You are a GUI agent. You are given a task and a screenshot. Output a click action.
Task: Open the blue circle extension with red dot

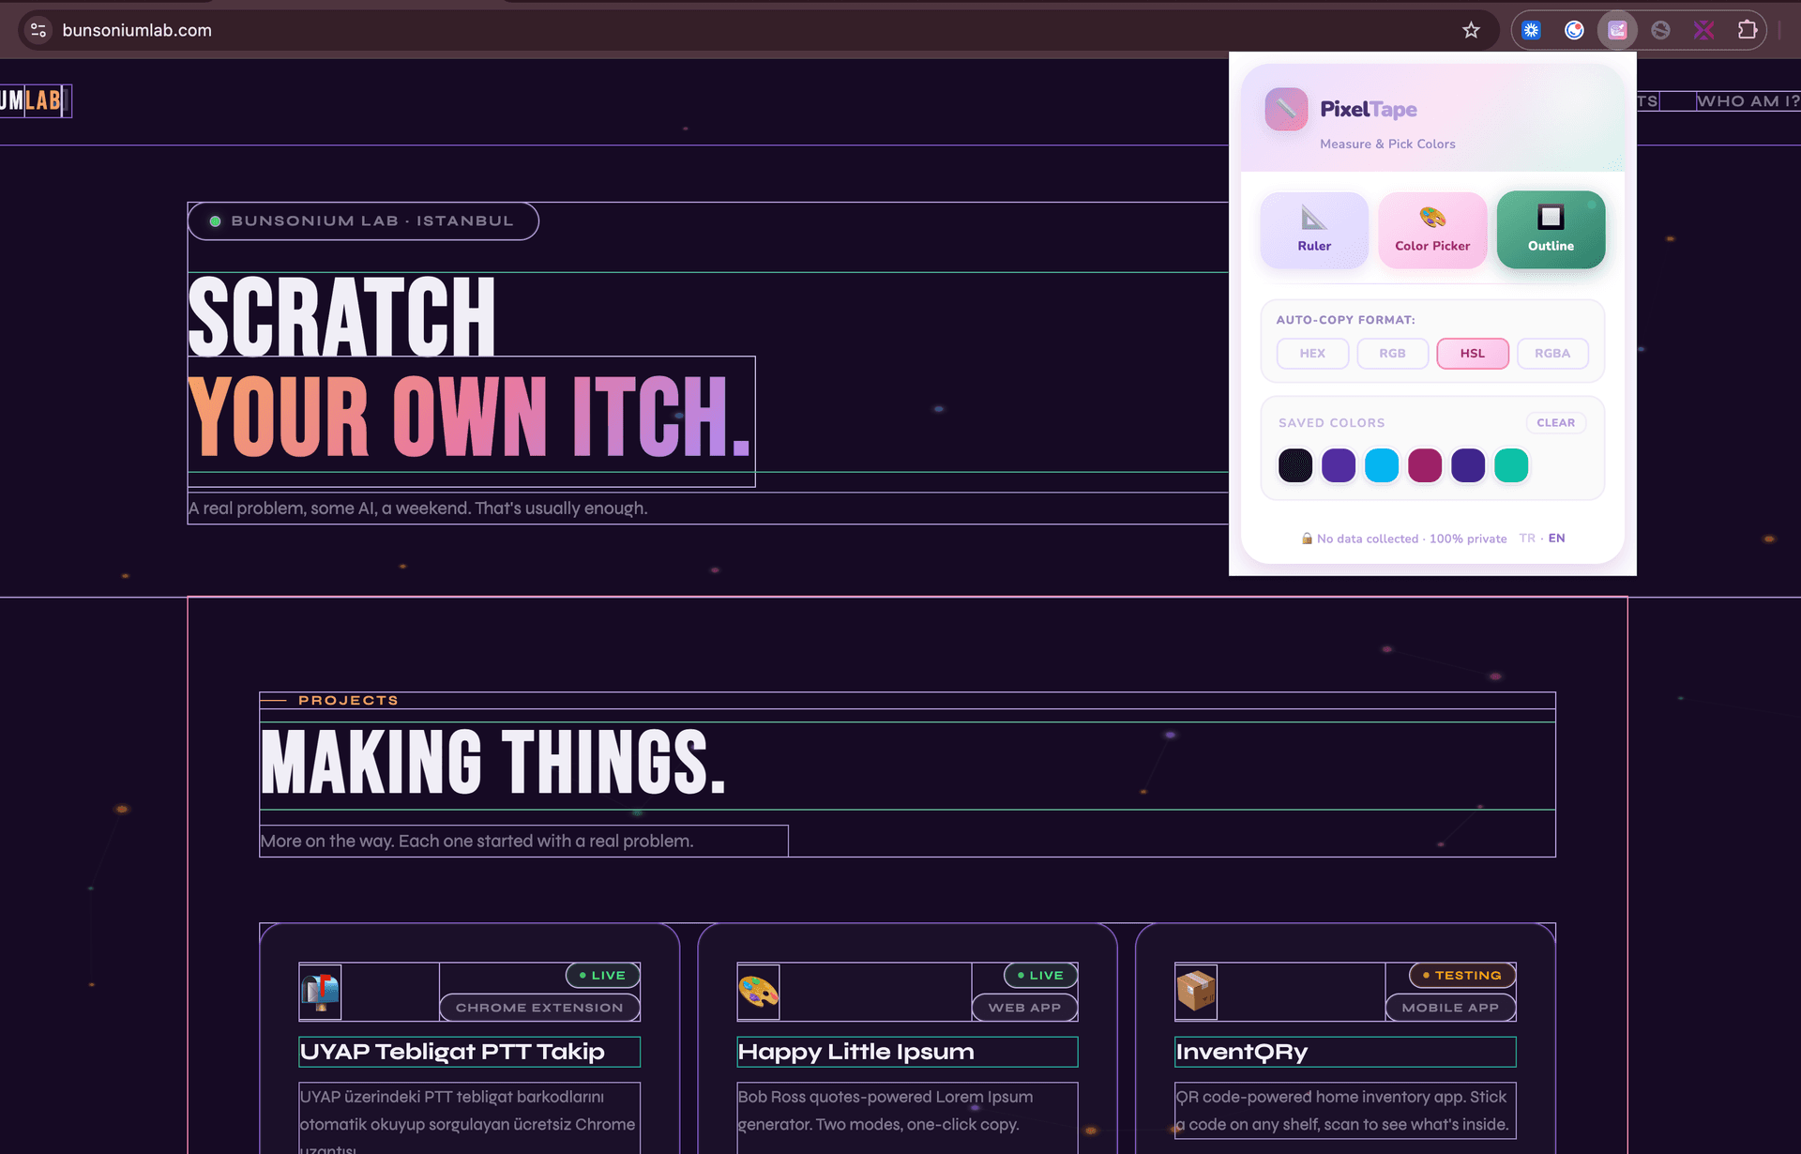[1574, 30]
